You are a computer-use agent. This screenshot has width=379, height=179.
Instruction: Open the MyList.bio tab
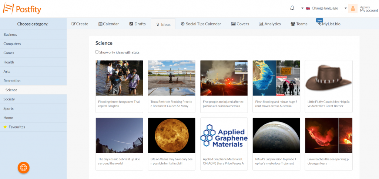[329, 24]
